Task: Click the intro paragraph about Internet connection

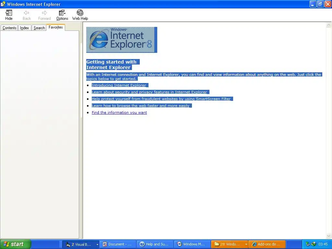Action: tap(204, 77)
